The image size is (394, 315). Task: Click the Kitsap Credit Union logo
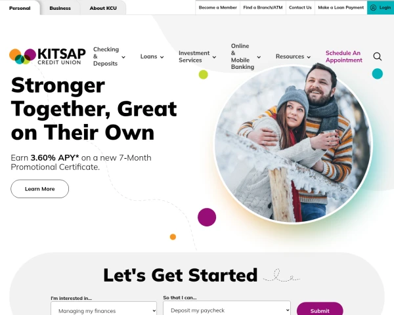(47, 56)
